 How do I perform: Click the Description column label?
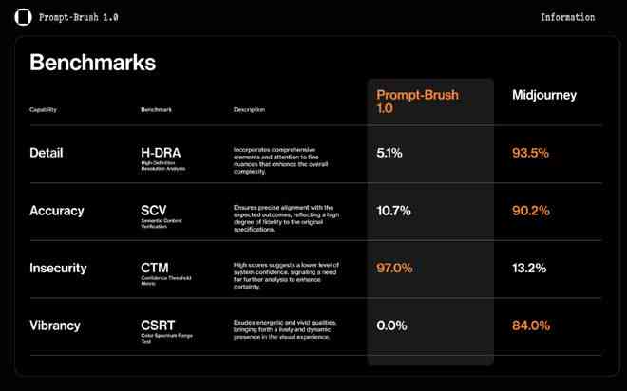(249, 109)
